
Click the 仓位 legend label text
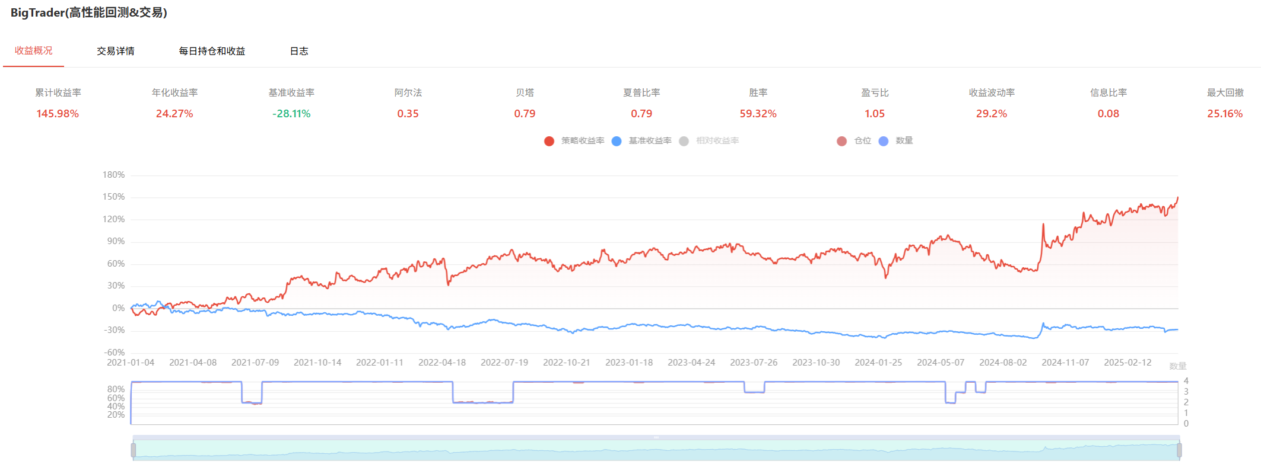tap(863, 141)
